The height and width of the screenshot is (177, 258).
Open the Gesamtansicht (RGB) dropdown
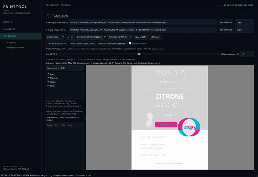(65, 68)
